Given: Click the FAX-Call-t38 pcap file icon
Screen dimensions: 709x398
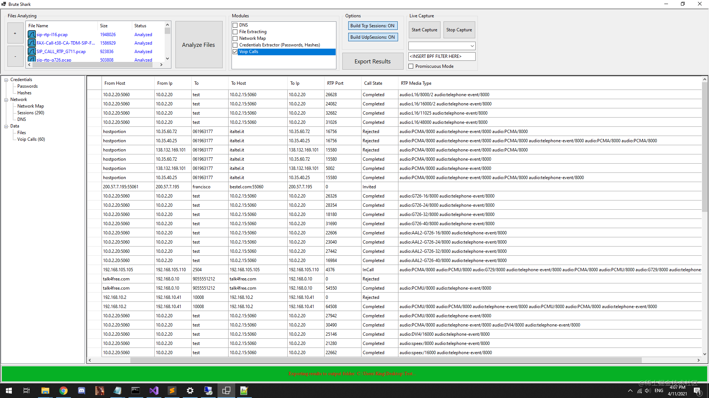Looking at the screenshot, I should (32, 43).
